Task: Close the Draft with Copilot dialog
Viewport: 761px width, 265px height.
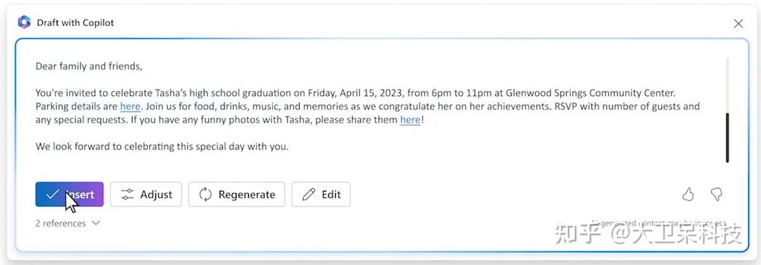Action: (x=738, y=23)
